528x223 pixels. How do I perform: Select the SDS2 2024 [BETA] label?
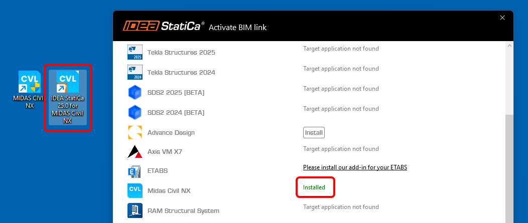(x=176, y=113)
